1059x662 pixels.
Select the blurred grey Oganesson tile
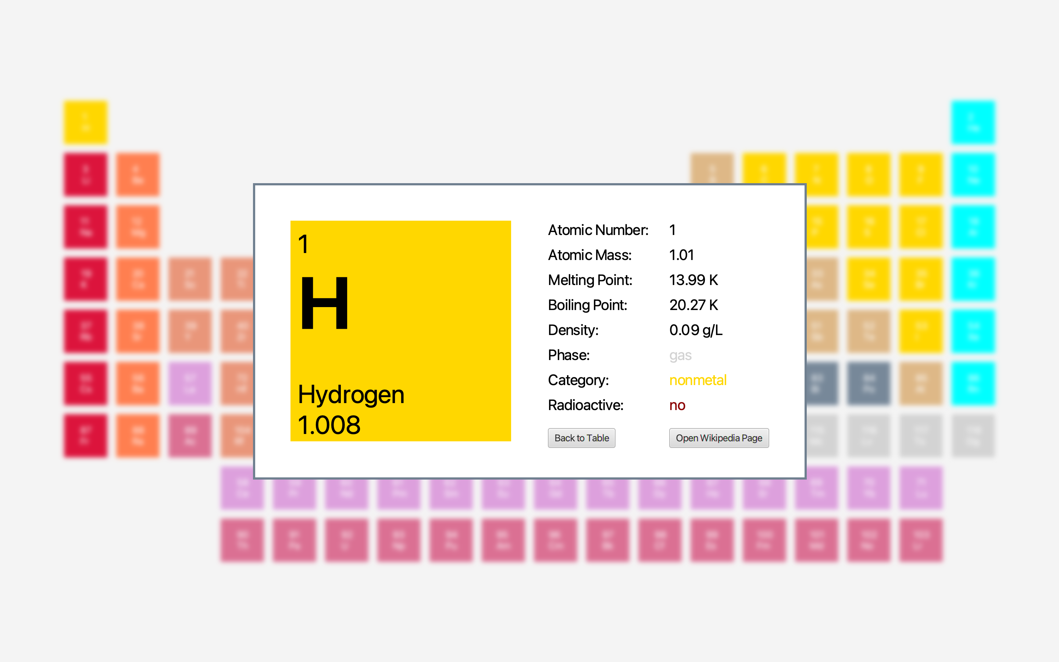click(973, 436)
